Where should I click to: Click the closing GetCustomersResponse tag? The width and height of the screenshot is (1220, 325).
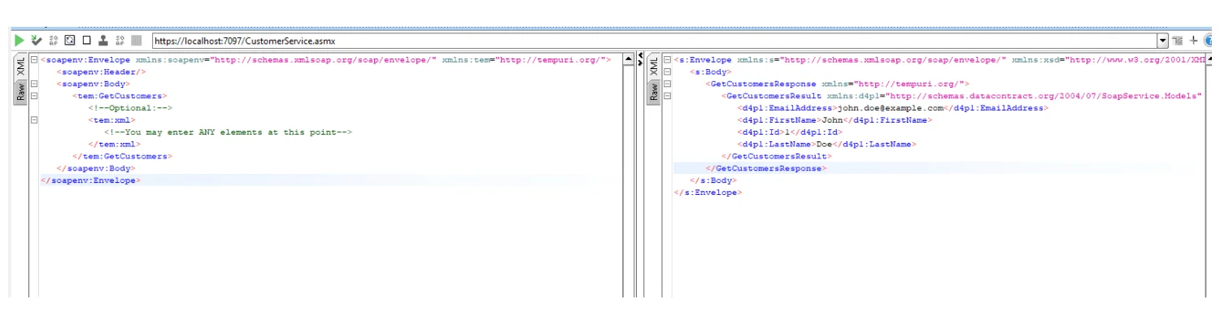tap(765, 168)
